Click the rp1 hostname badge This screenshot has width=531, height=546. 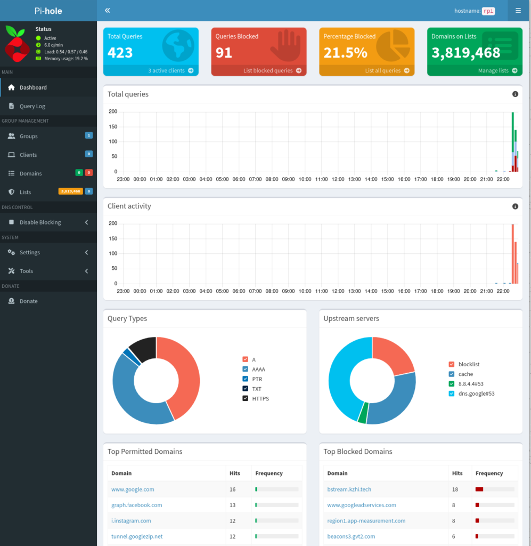(488, 10)
